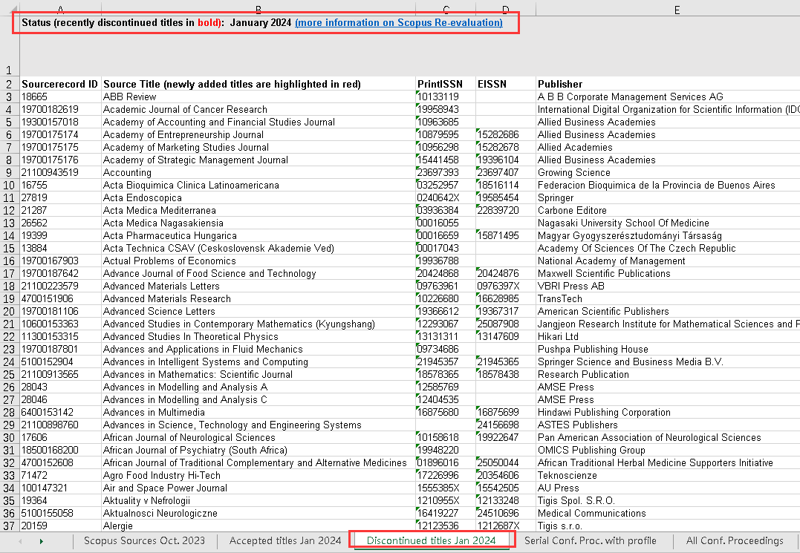
Task: Select the Publisher header cell
Action: pos(668,84)
